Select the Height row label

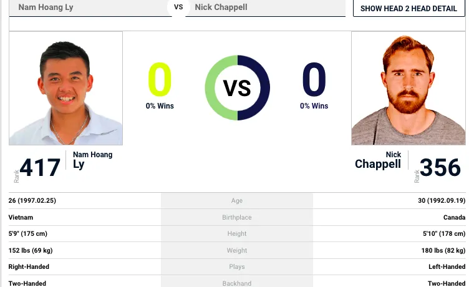click(237, 234)
